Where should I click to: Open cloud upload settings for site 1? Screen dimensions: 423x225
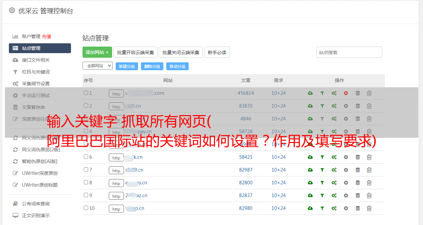[x=310, y=93]
